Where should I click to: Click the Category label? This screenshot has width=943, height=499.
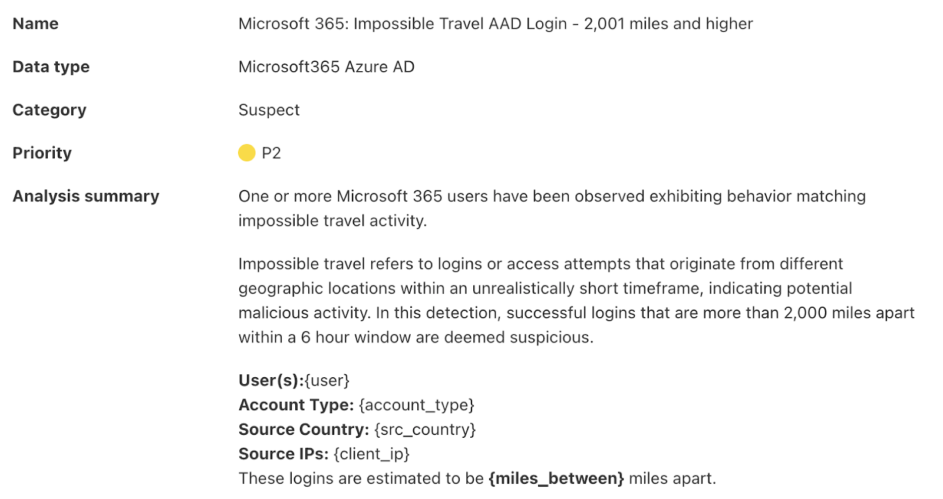point(50,110)
